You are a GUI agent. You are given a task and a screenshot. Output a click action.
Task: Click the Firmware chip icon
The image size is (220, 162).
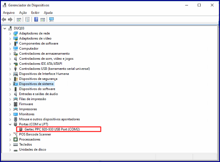[x=16, y=104]
